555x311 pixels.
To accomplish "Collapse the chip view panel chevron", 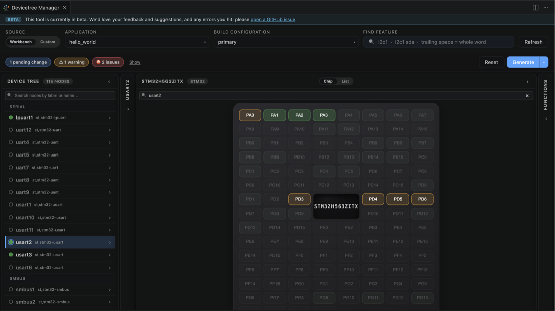I will (x=527, y=81).
